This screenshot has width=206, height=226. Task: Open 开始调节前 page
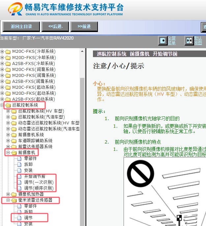point(35,177)
